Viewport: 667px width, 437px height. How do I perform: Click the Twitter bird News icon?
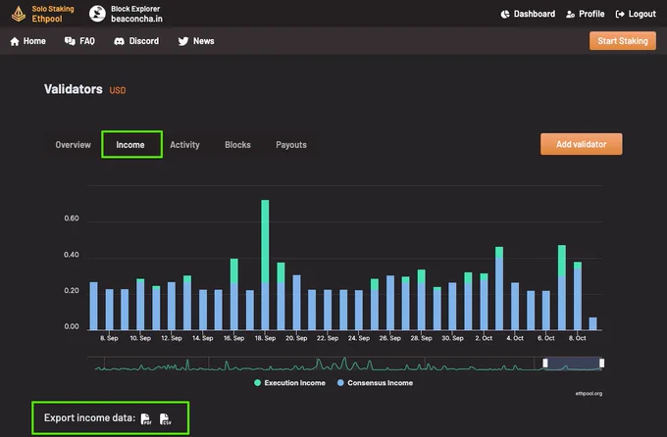(182, 41)
